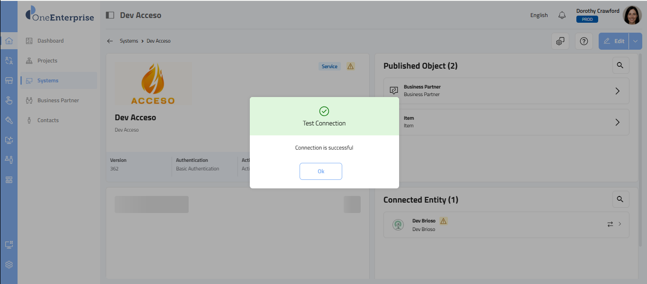Expand the Item published object chevron

click(x=617, y=122)
